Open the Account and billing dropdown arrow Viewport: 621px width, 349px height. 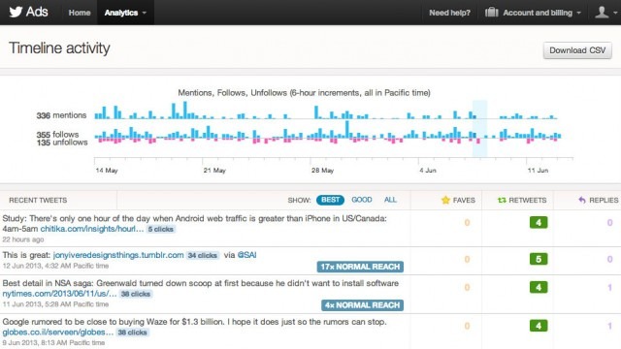pyautogui.click(x=579, y=13)
